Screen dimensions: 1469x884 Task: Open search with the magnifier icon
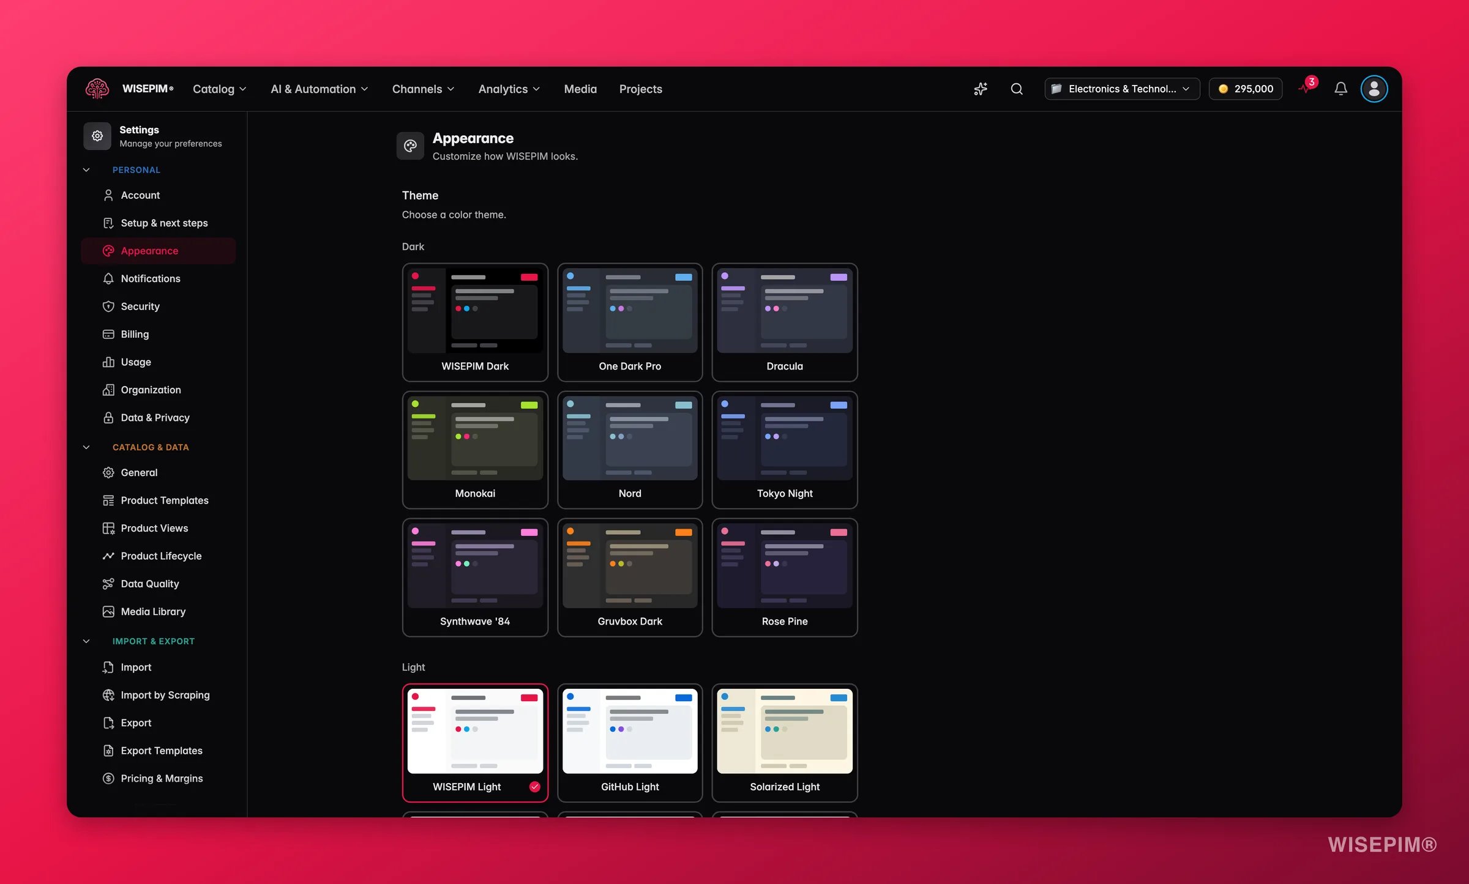click(x=1017, y=89)
